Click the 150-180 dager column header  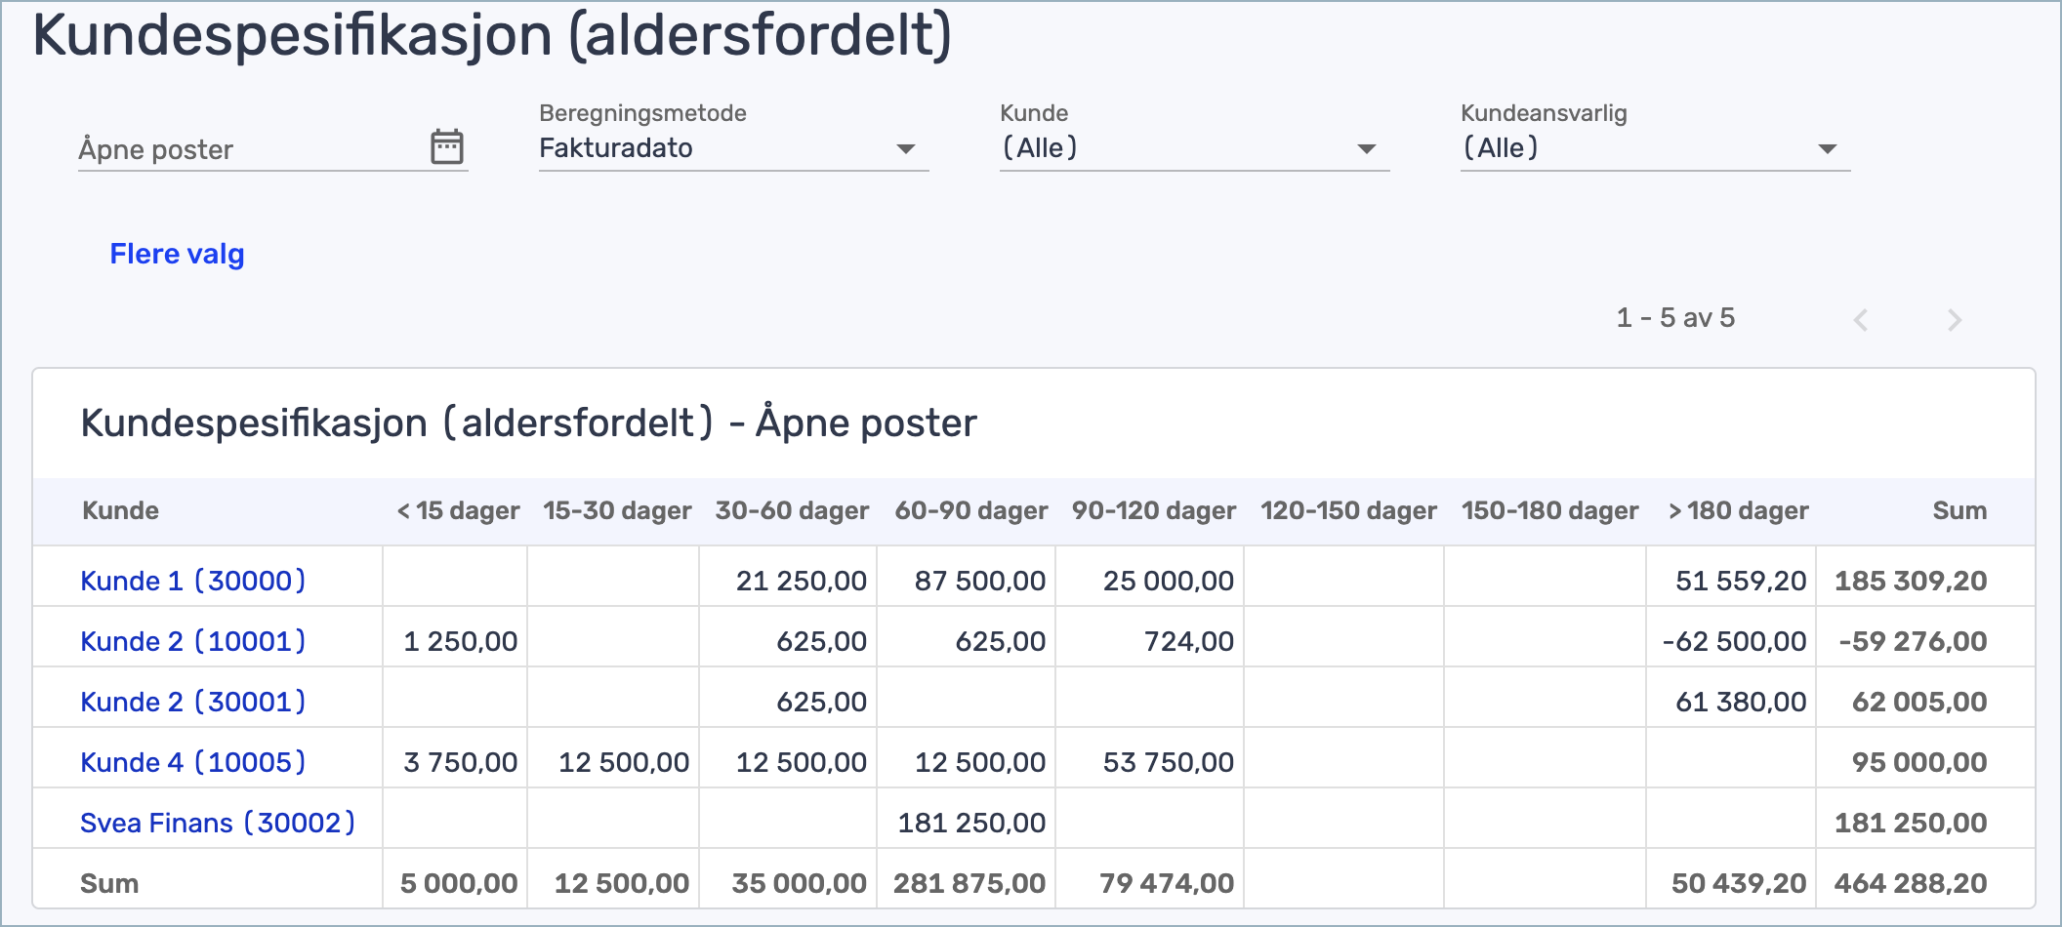point(1549,510)
